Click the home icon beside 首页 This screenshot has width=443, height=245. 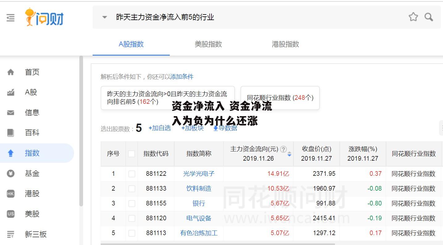coord(10,72)
